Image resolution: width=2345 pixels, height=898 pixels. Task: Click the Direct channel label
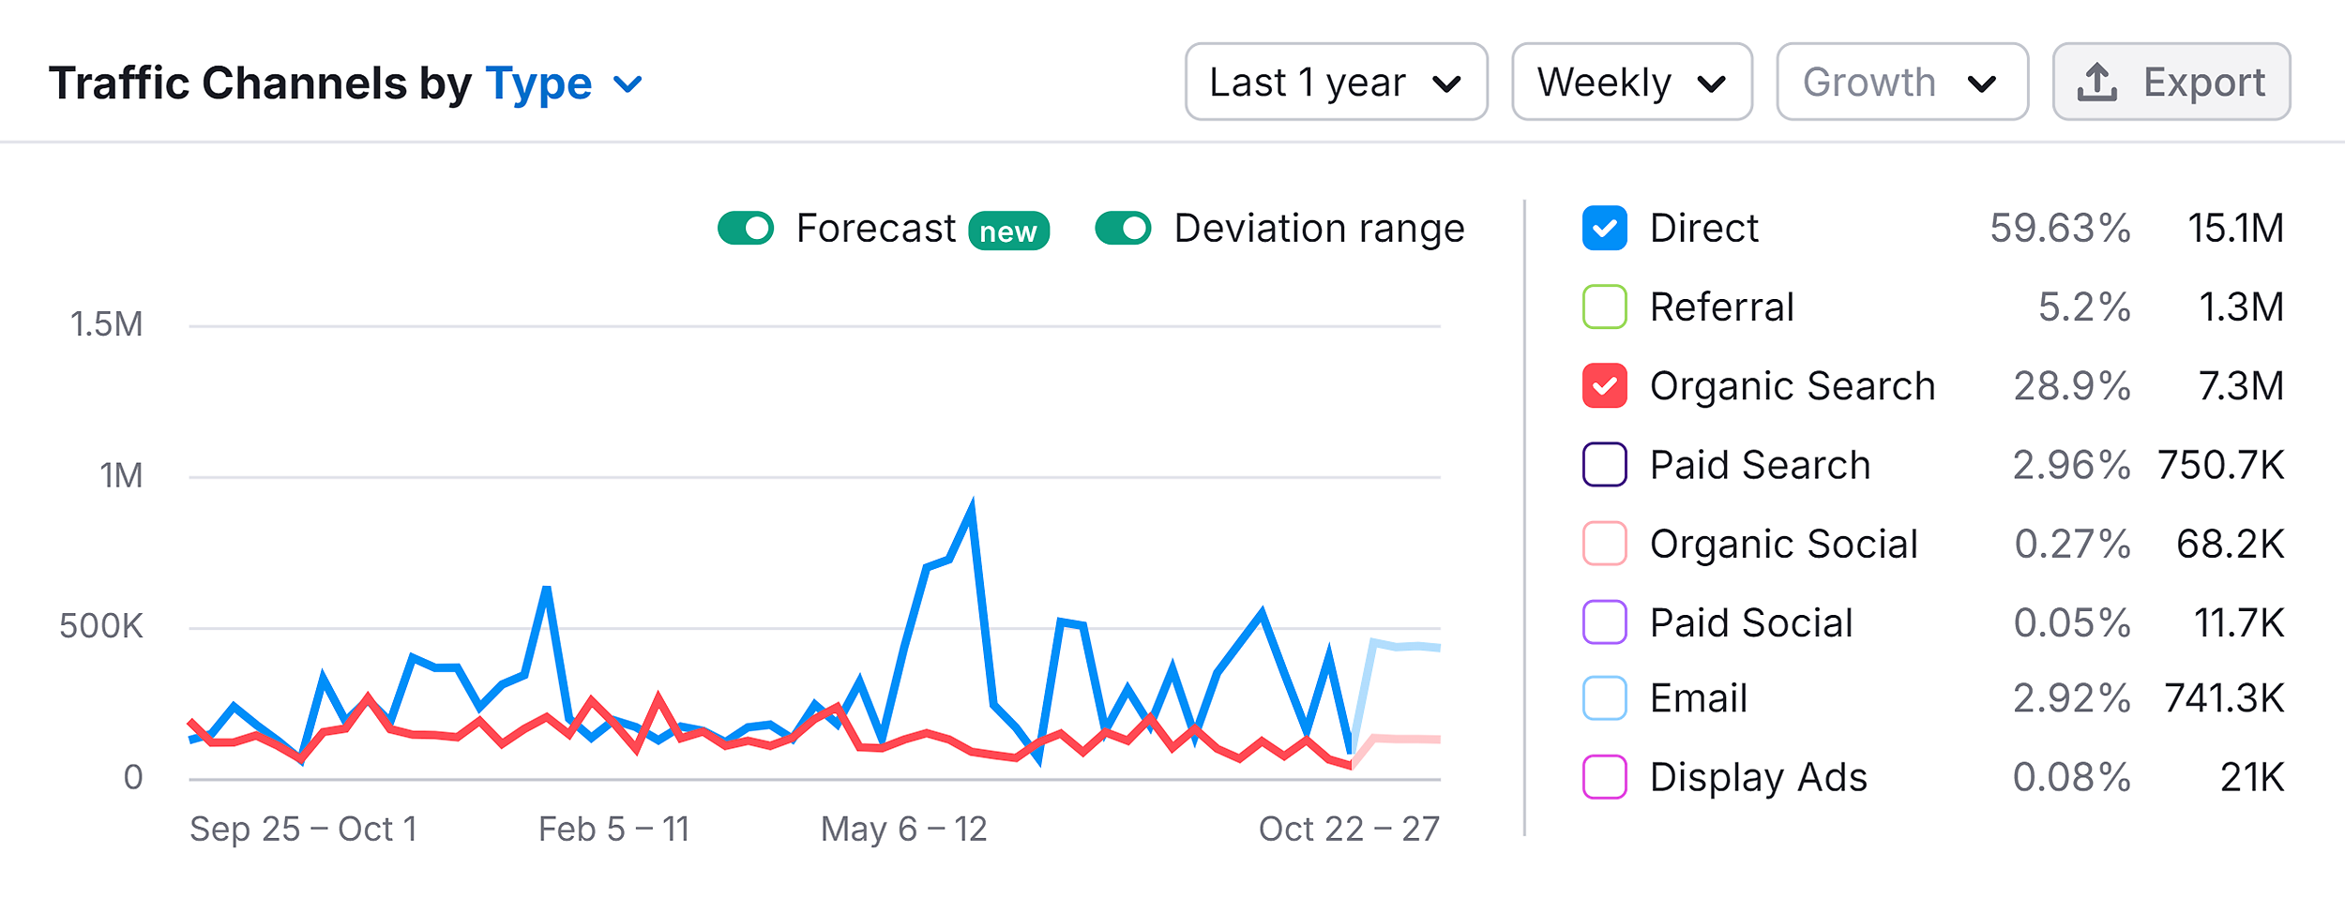1703,227
